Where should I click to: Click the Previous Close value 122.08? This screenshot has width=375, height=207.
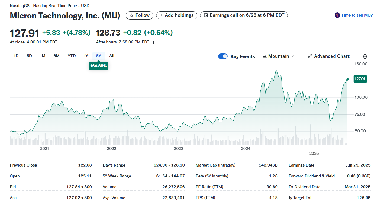point(85,165)
